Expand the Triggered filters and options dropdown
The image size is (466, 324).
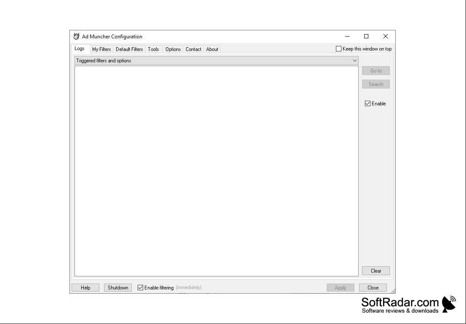(216, 61)
